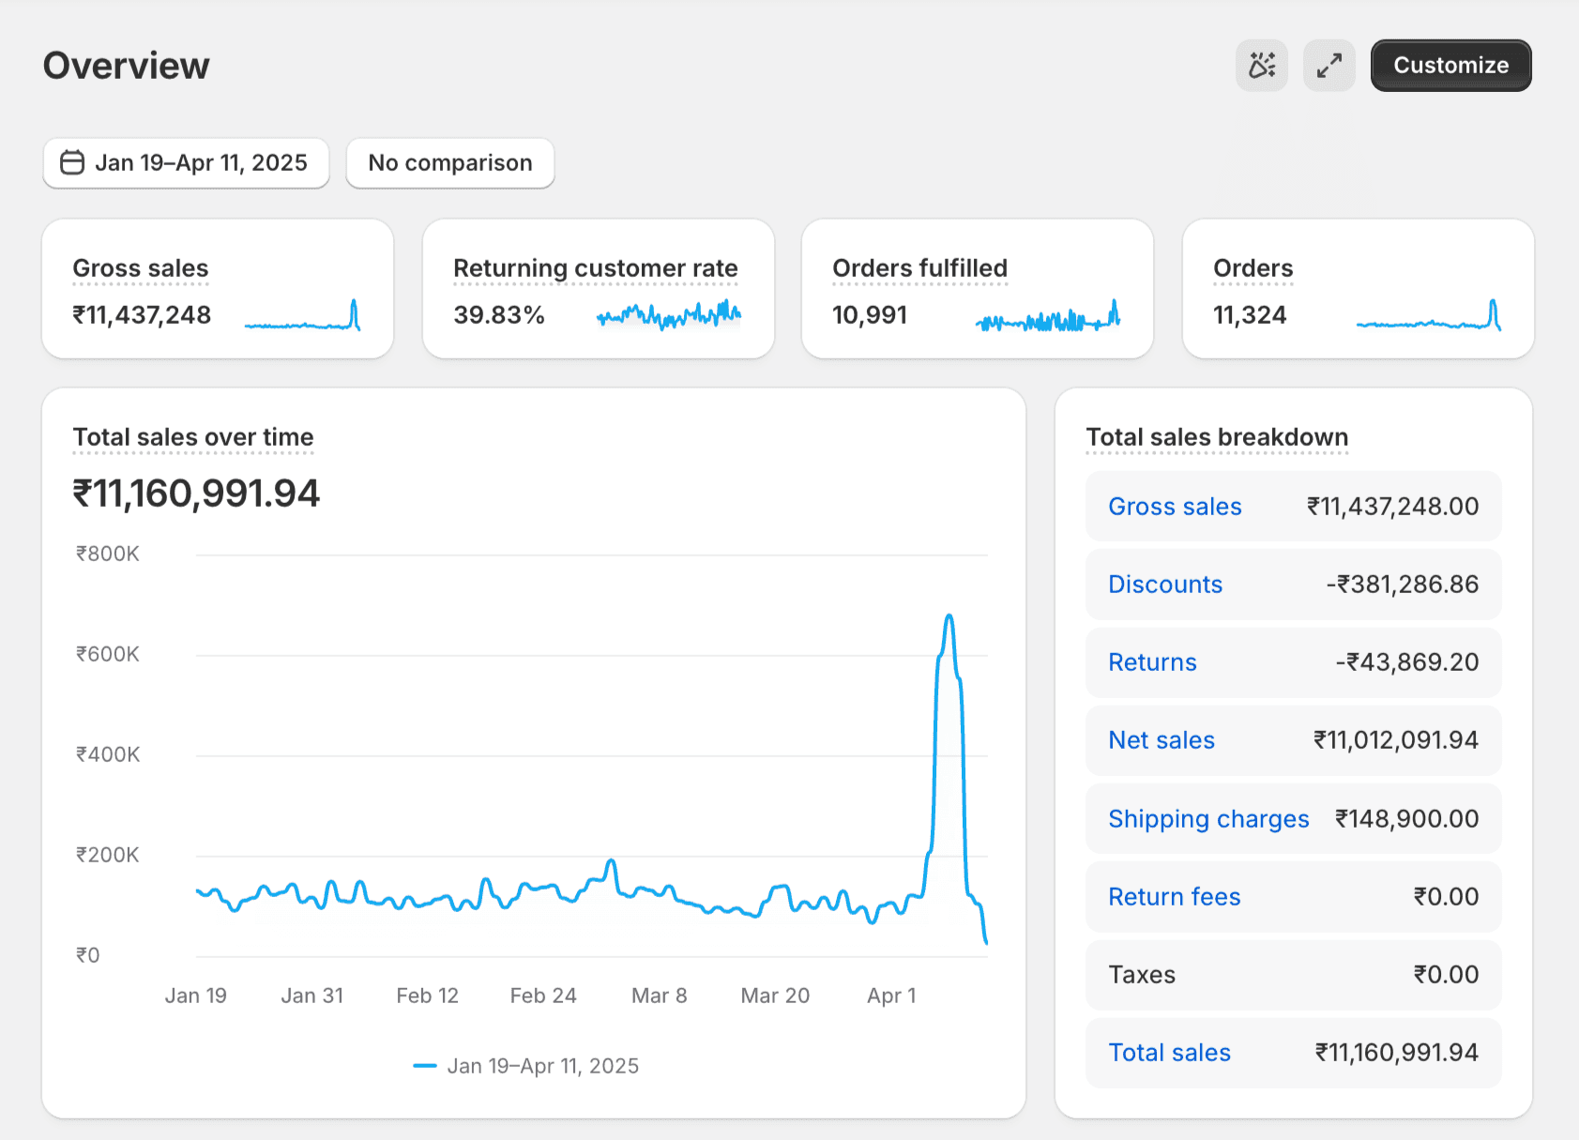Click the chart legend Jan 19–Apr 11, 2025

tap(526, 1066)
